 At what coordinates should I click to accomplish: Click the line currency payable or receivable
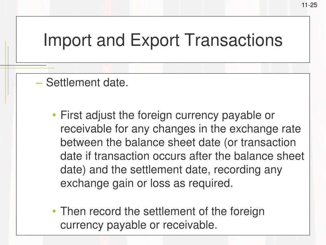pos(139,225)
